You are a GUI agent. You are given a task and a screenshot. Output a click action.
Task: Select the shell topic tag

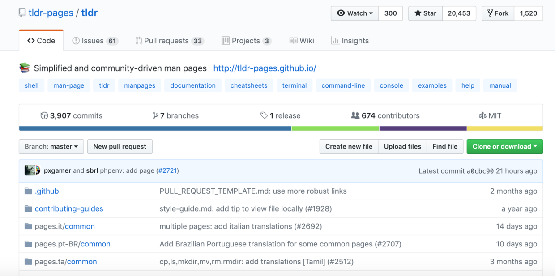pyautogui.click(x=32, y=85)
